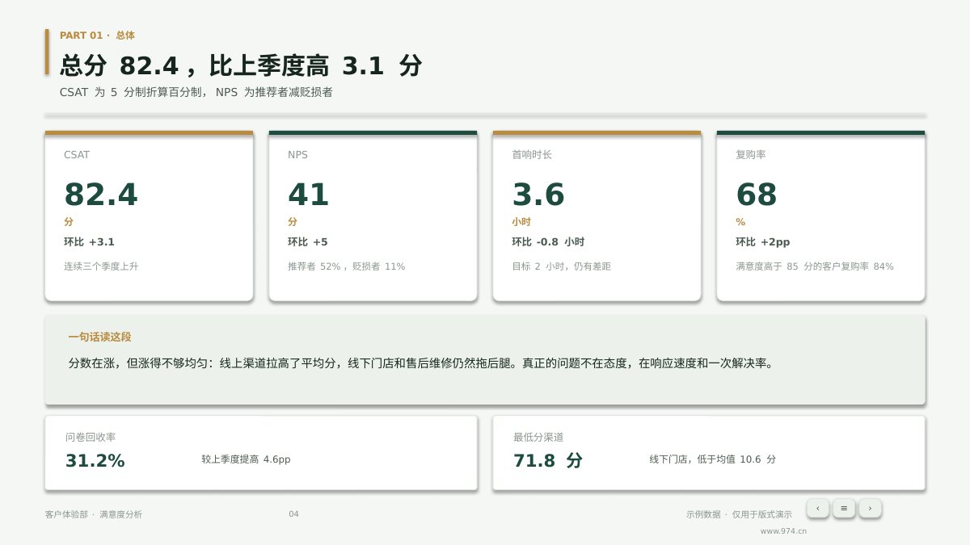Open the slide menu with the hamburger icon
Viewport: 970px width, 545px height.
[844, 508]
